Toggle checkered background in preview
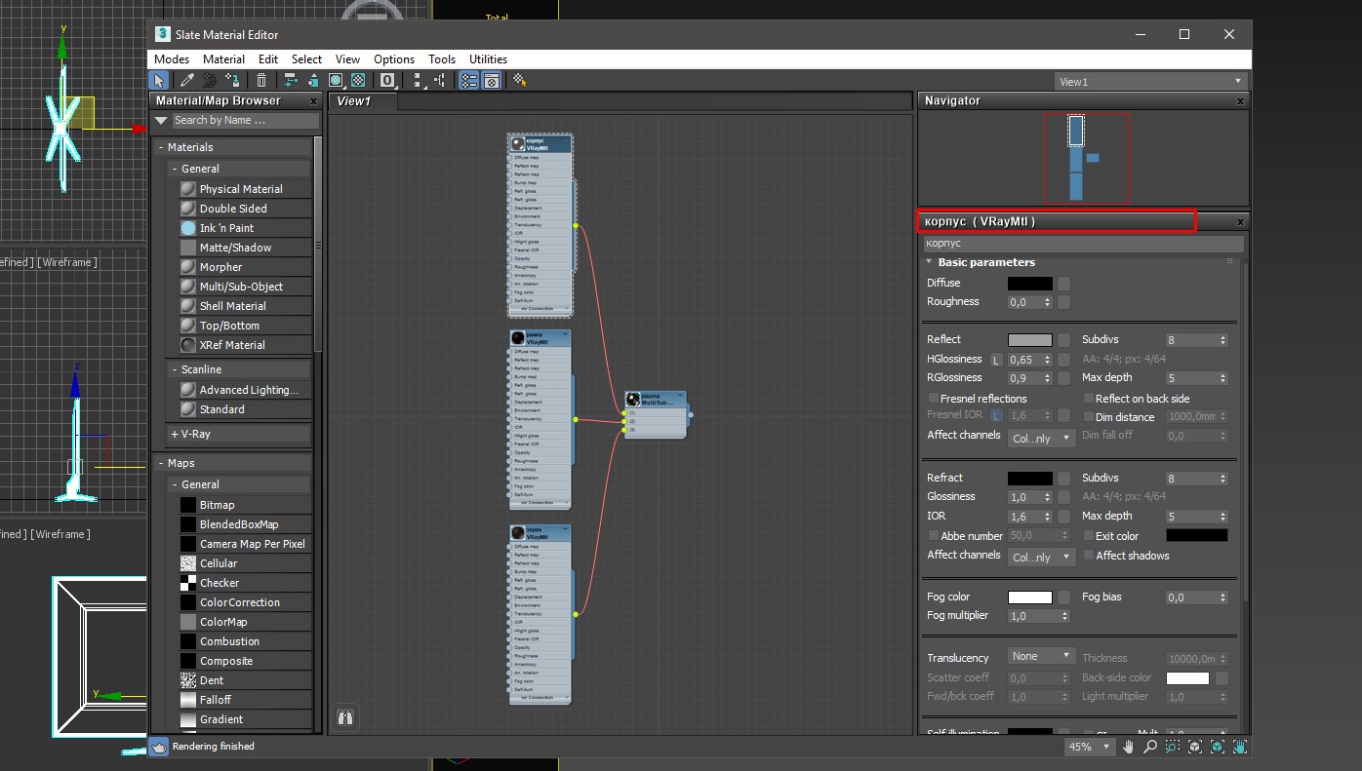Viewport: 1362px width, 771px height. tap(358, 81)
